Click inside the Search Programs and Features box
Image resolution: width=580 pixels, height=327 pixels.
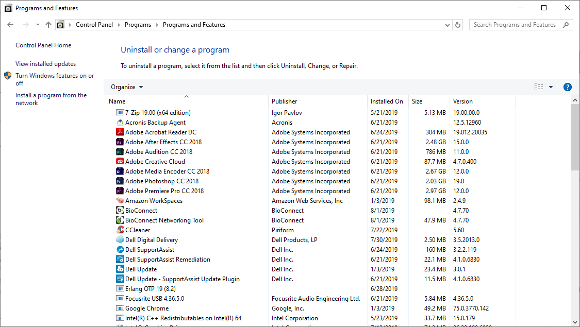point(516,24)
